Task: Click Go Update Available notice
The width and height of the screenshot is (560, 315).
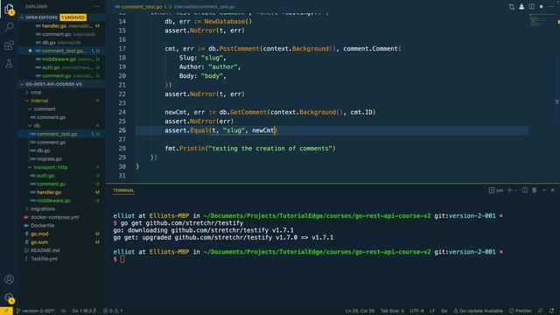Action: [x=479, y=311]
